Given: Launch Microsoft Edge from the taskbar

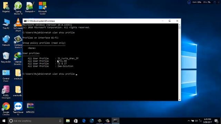Looking at the screenshot, I should pos(84,121).
